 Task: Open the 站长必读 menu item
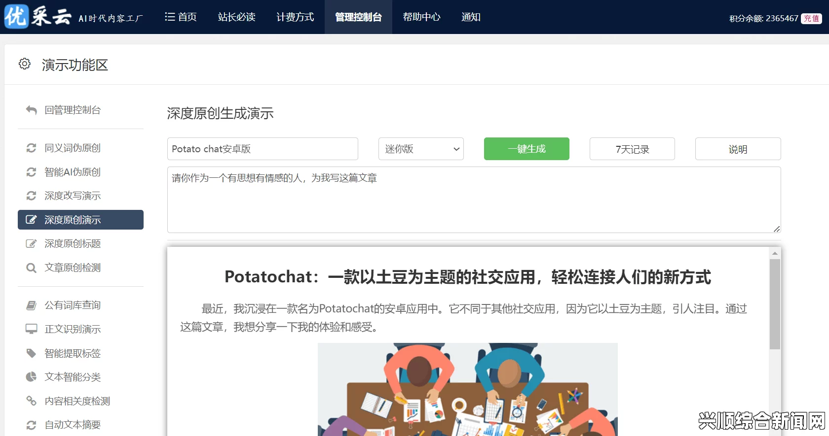coord(236,17)
